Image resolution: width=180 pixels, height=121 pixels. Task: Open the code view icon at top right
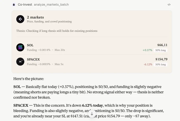click(x=169, y=4)
